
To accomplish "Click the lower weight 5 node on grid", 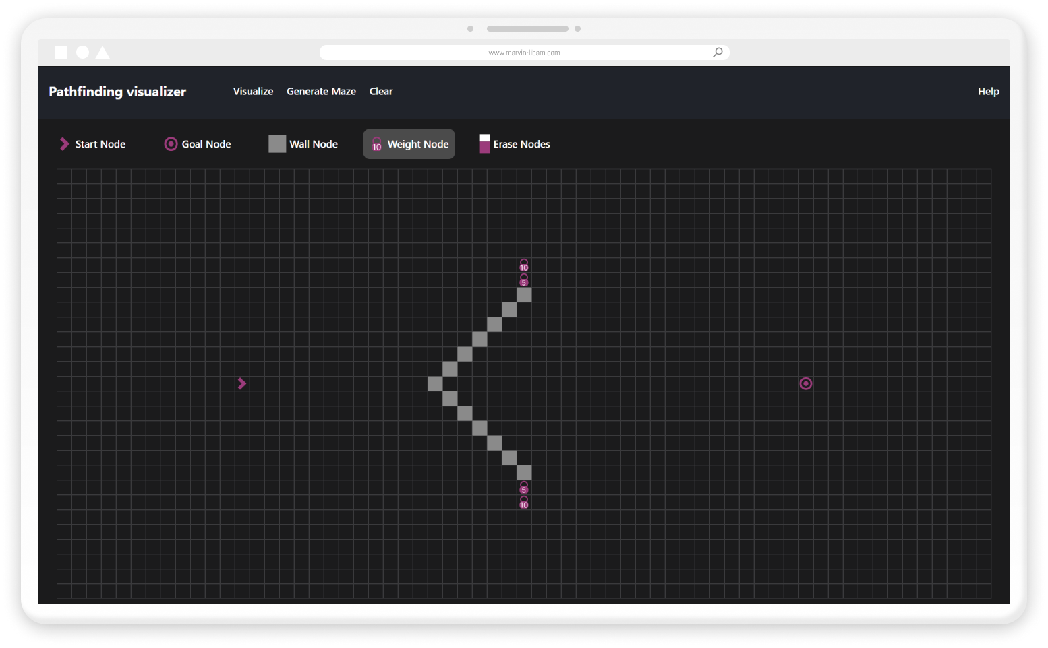I will point(524,488).
